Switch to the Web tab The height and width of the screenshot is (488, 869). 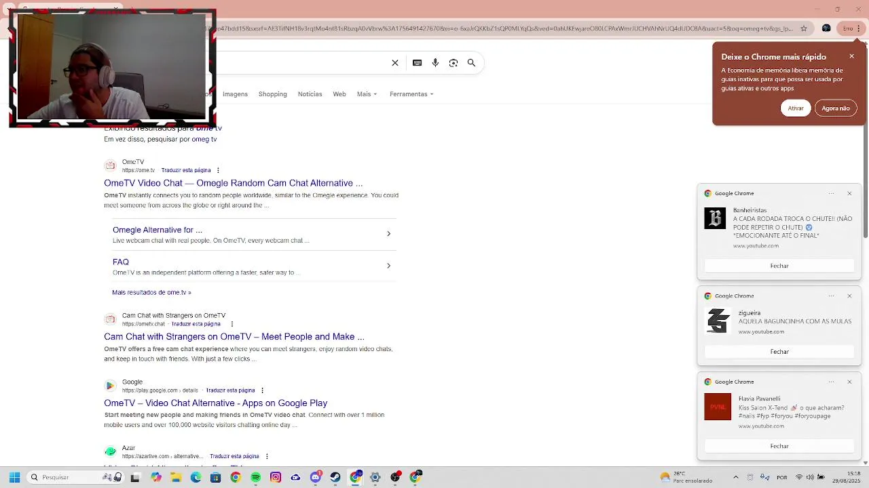[339, 94]
